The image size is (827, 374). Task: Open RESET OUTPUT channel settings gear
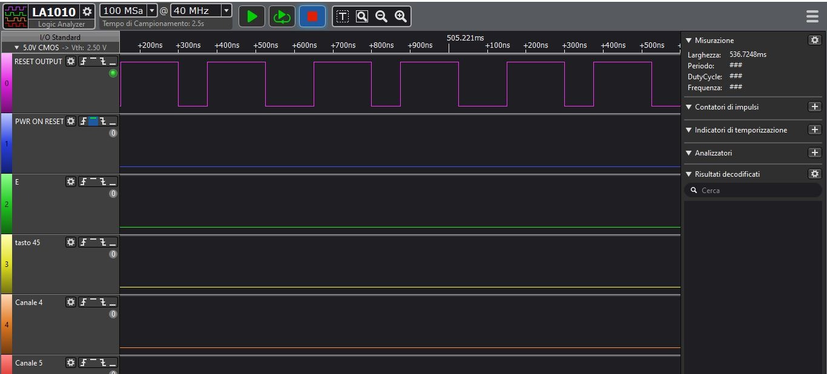(x=71, y=61)
